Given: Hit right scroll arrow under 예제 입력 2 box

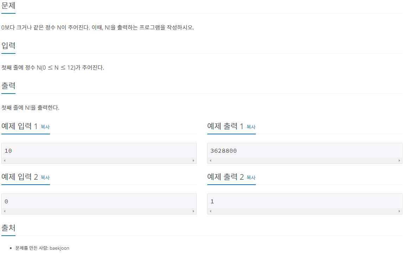Looking at the screenshot, I should tap(194, 211).
